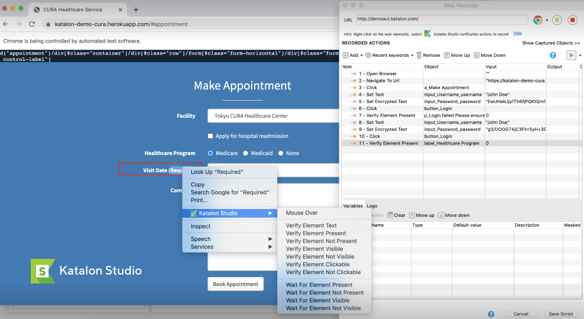Open the Katalon Studio submenu
584x319 pixels.
click(x=230, y=213)
